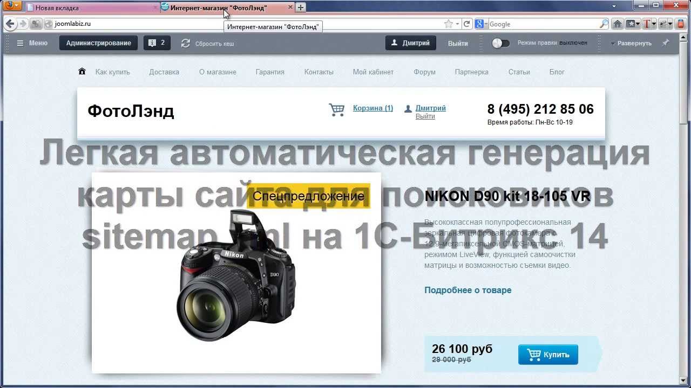Click the magnifier icon in Google search box
This screenshot has width=691, height=388.
point(604,24)
